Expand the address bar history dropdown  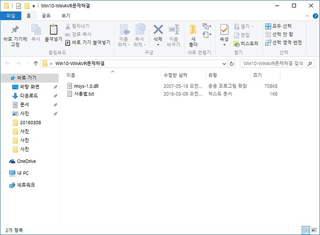224,64
